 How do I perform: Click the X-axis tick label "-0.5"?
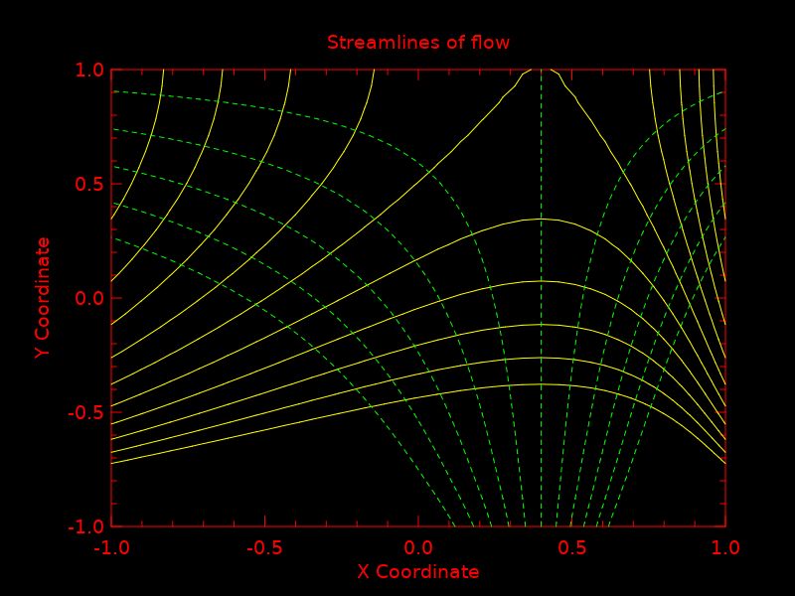pos(264,548)
